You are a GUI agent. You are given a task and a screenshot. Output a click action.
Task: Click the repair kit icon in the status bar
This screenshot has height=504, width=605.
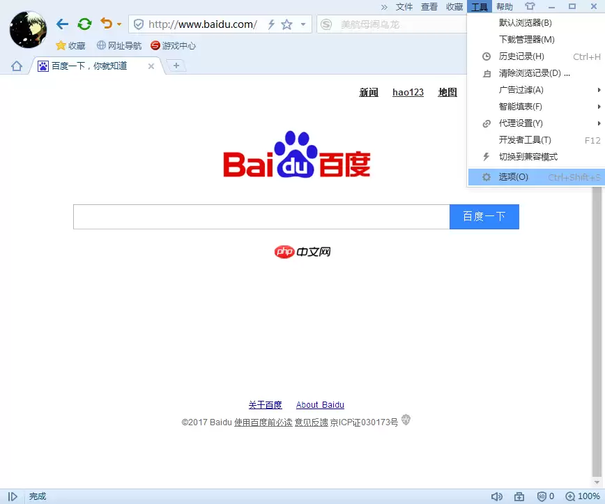(519, 496)
